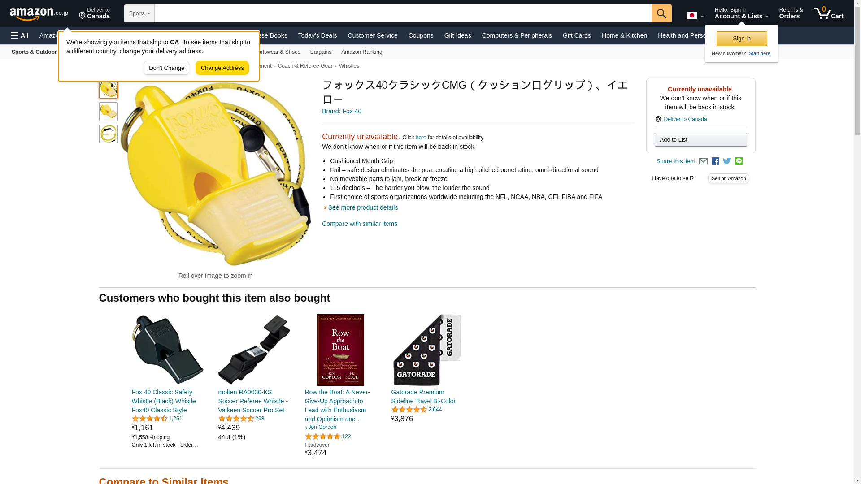
Task: Focus the Amazon search input field
Action: [403, 13]
